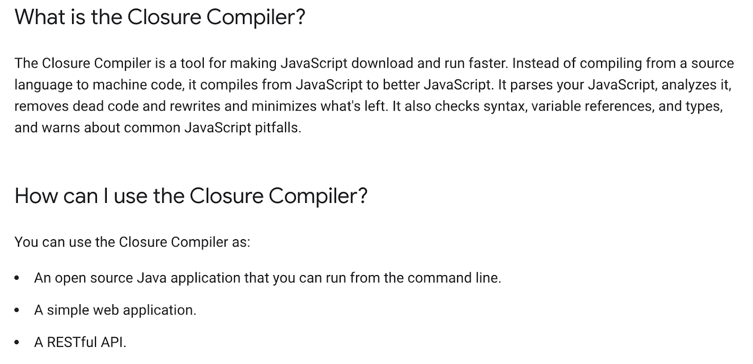
Task: Click the sentence "You can use the Closure Compiler as:"
Action: point(132,242)
